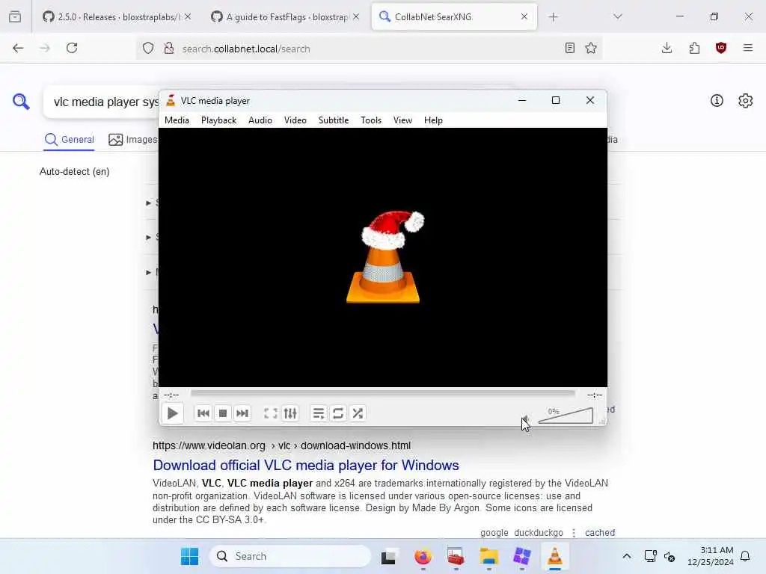Go back in Firefox
766x574 pixels.
[18, 48]
